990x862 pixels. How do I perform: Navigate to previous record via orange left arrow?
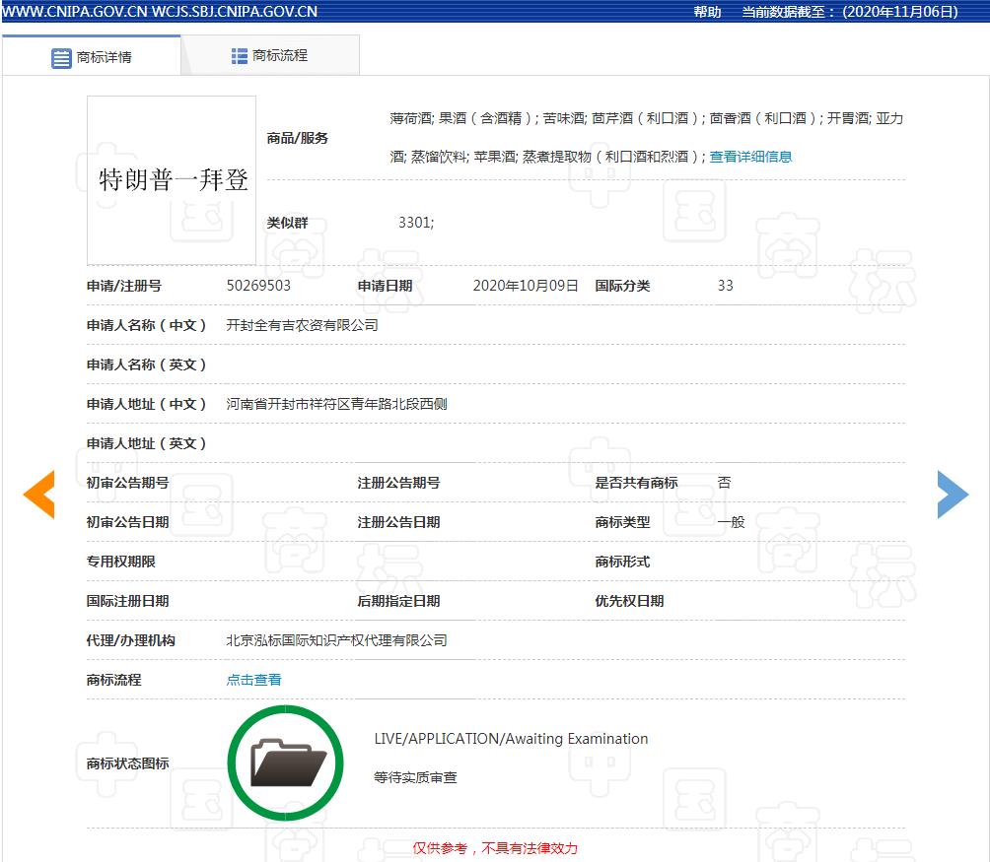[x=38, y=495]
